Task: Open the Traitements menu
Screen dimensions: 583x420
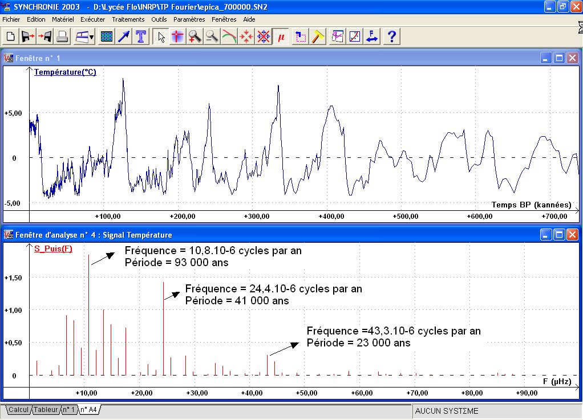Action: (128, 19)
